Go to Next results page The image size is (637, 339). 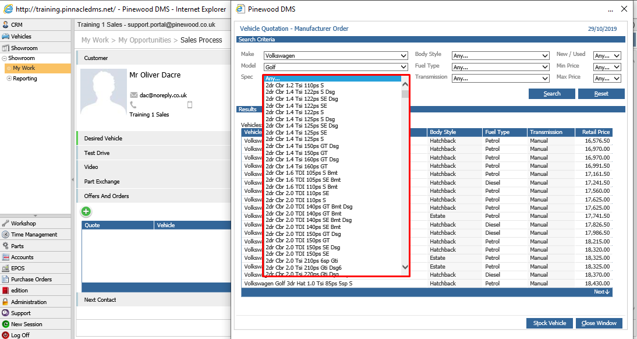pyautogui.click(x=601, y=292)
